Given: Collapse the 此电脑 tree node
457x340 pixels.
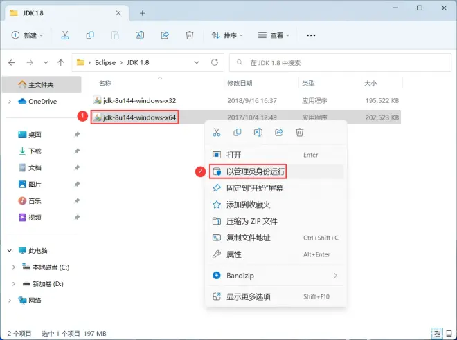Looking at the screenshot, I should (10, 250).
